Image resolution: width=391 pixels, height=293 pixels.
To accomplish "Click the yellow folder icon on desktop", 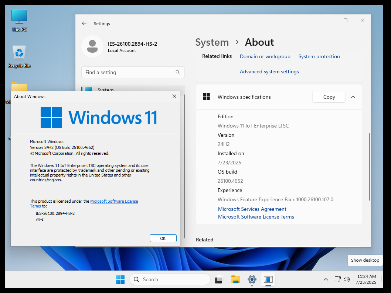I will coord(19,87).
